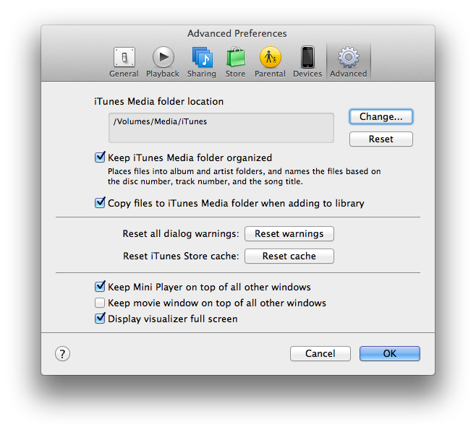Click the /Volumes/Media/iTunes path field
This screenshot has width=476, height=432.
[x=221, y=128]
